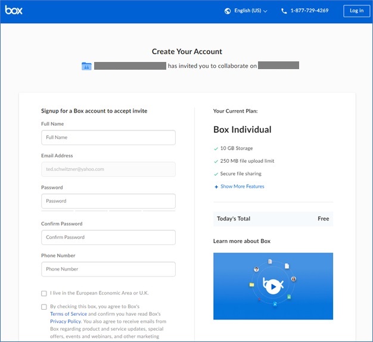Screen dimensions: 373x342
Task: Click the Free price text
Action: click(324, 219)
